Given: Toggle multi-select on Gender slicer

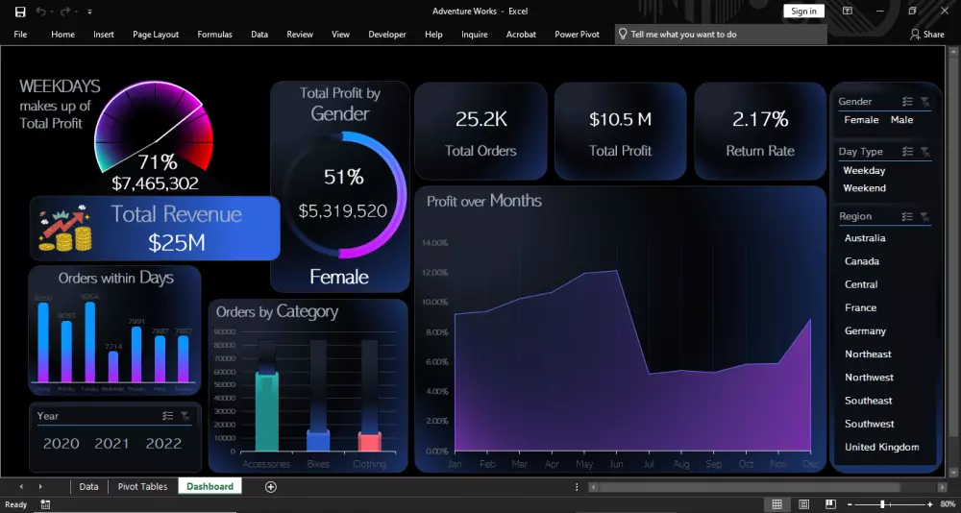Looking at the screenshot, I should point(908,102).
